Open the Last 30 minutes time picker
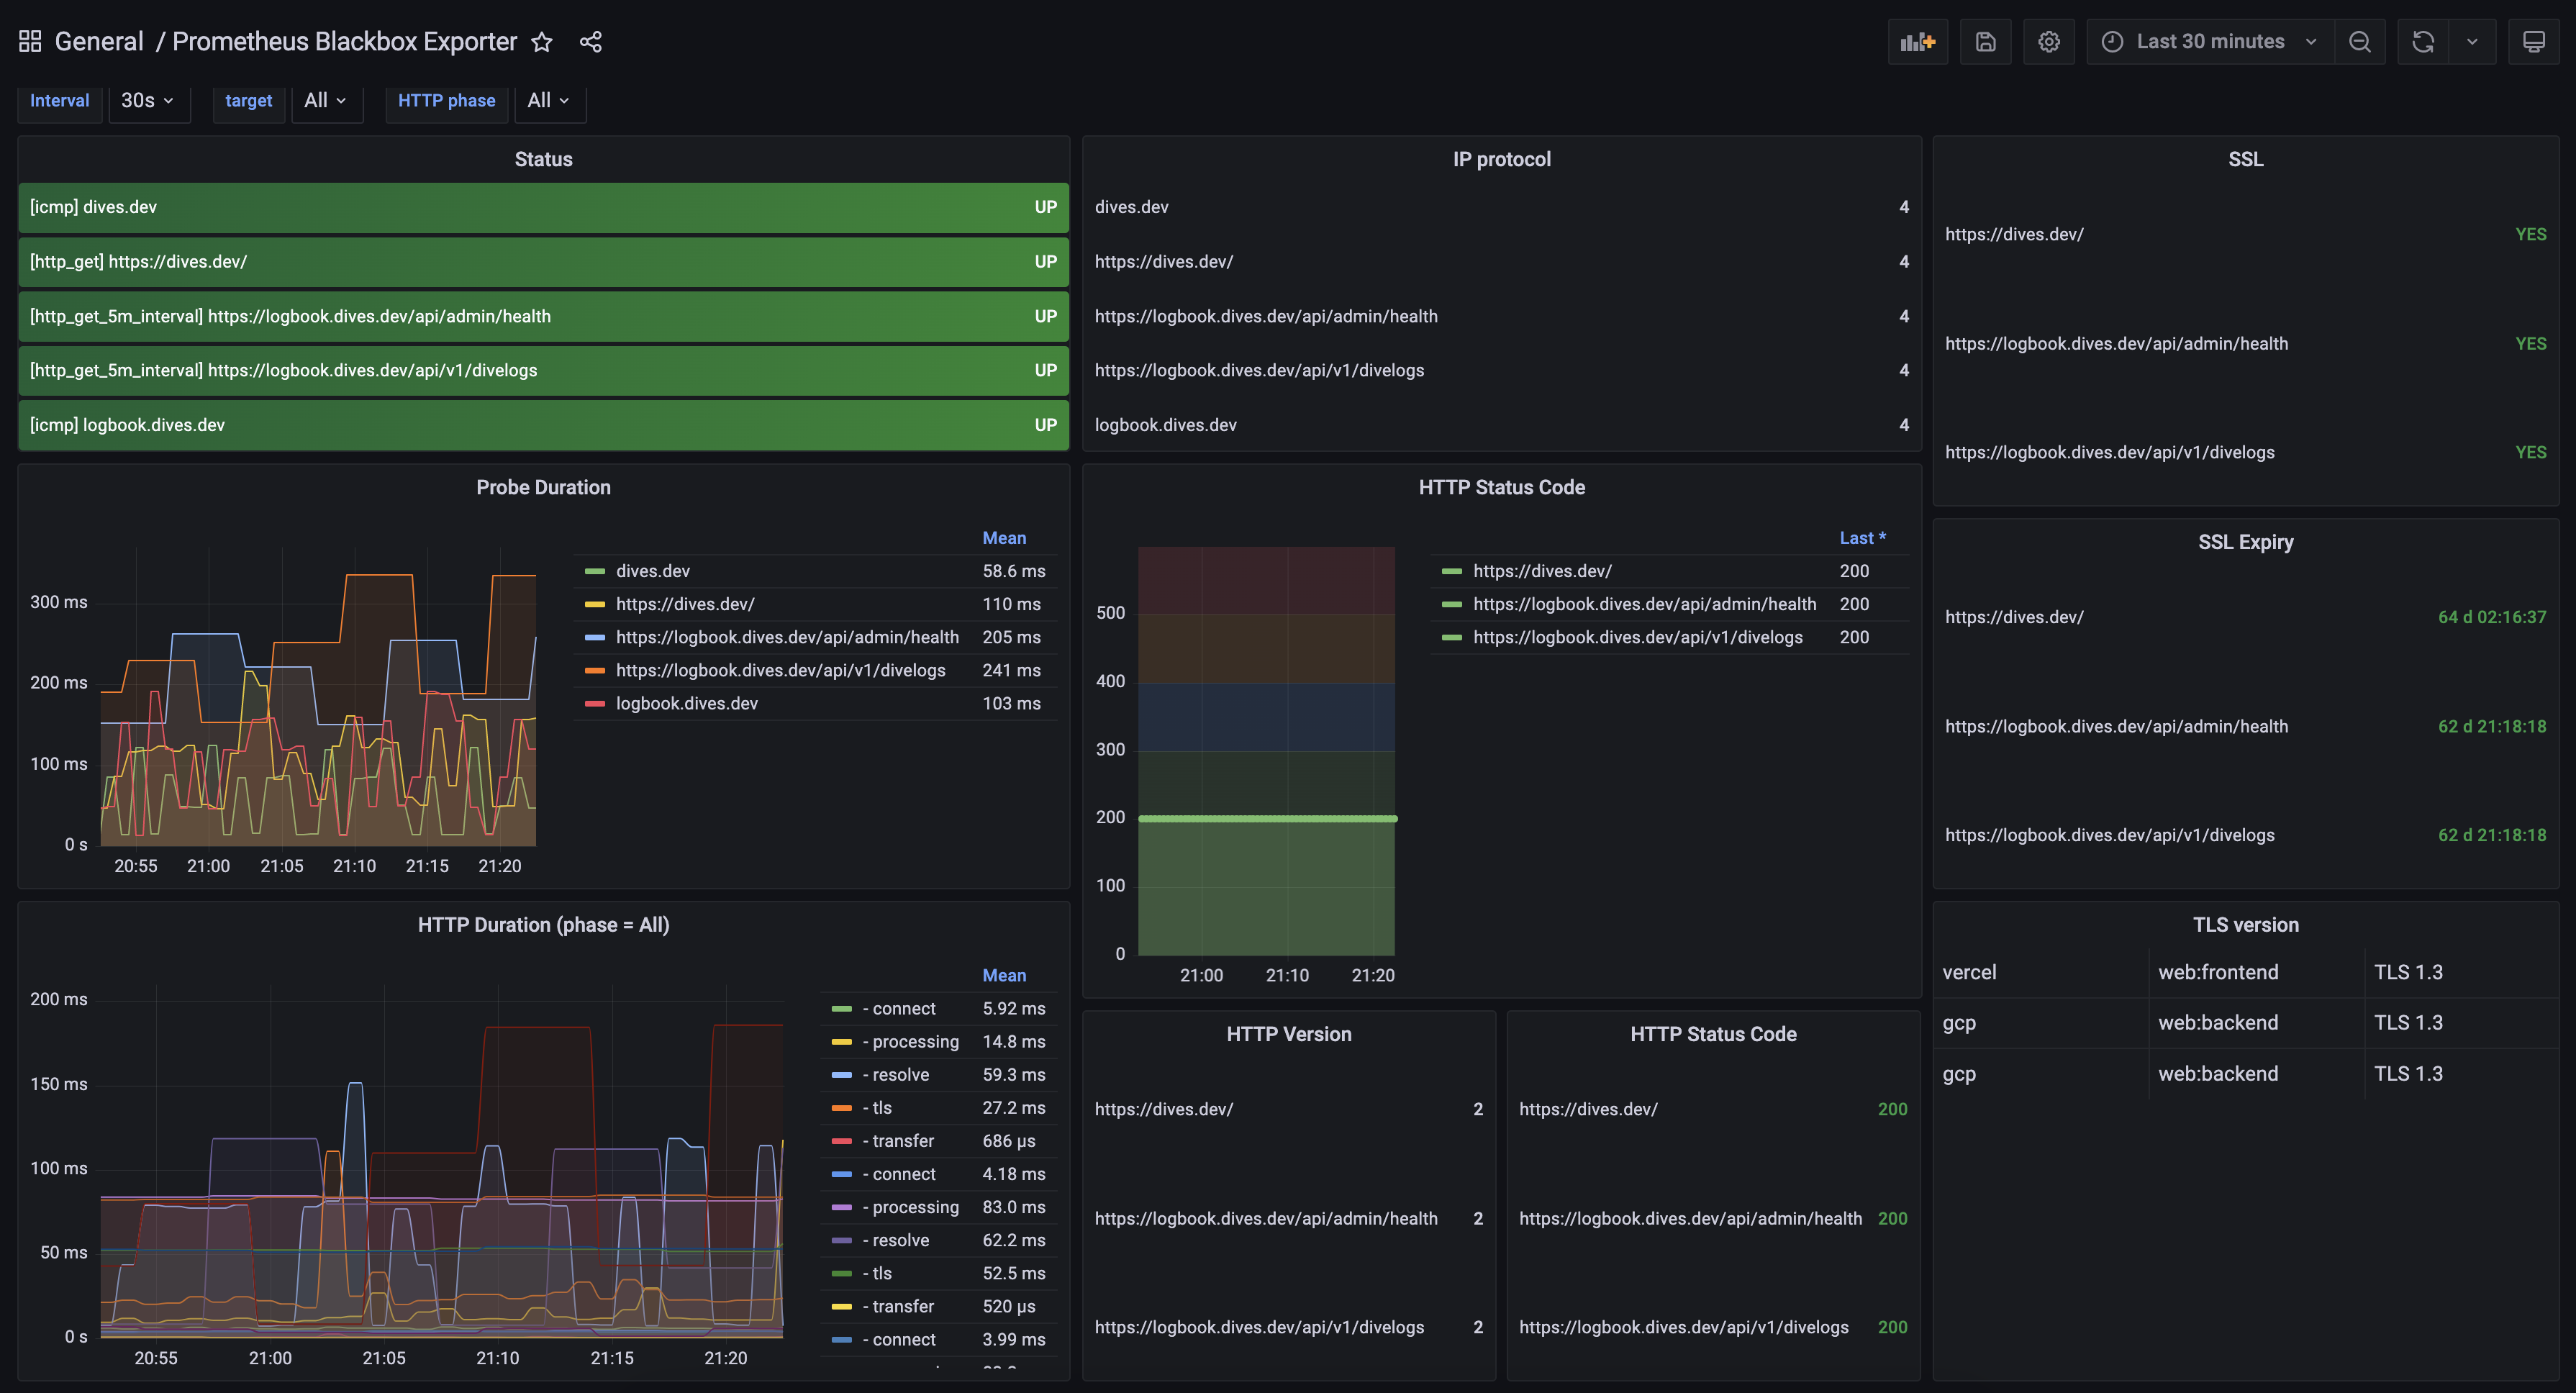Screen dimensions: 2576x1393 point(2210,42)
